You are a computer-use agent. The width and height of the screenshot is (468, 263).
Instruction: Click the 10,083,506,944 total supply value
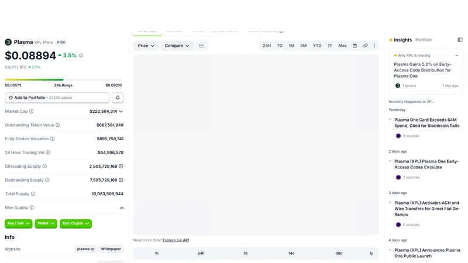tap(108, 193)
